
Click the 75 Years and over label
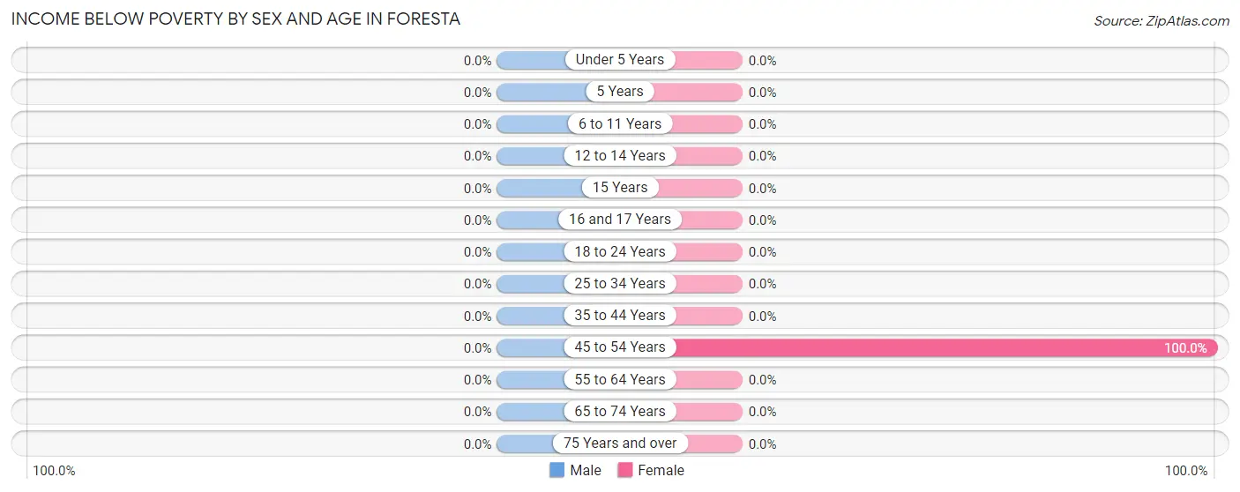point(620,444)
